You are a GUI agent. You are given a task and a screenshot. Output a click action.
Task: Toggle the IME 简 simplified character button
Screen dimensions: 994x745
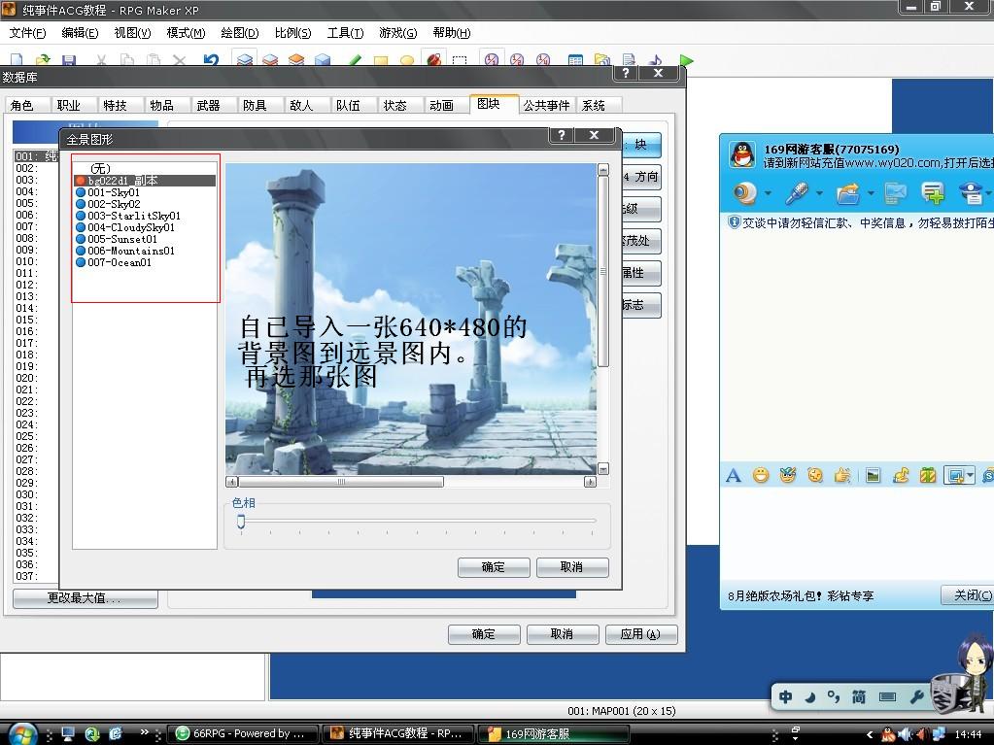click(x=858, y=696)
